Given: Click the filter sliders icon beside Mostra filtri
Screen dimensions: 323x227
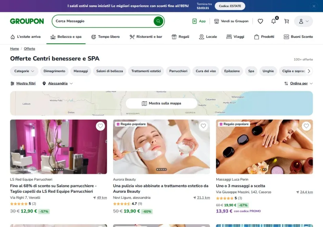Looking at the screenshot, I should click(x=12, y=83).
